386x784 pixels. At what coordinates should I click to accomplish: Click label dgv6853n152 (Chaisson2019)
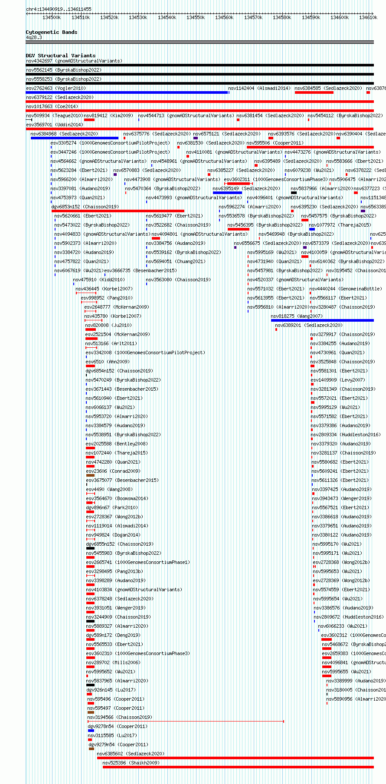85,207
